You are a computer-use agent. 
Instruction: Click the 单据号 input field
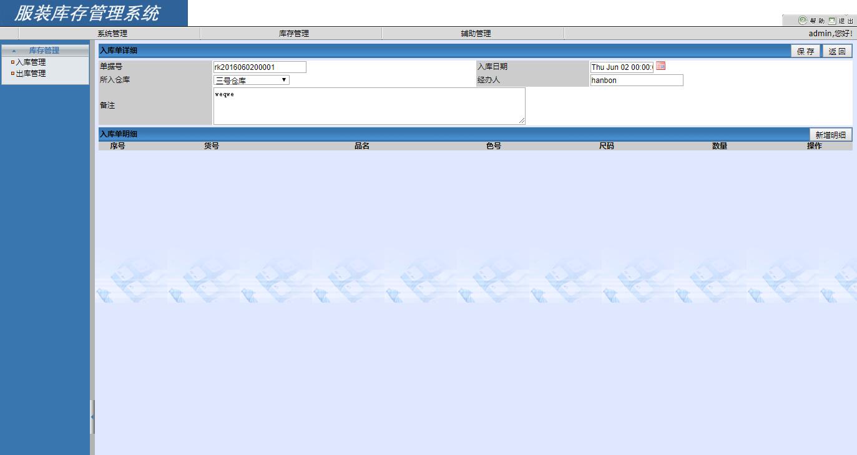258,66
